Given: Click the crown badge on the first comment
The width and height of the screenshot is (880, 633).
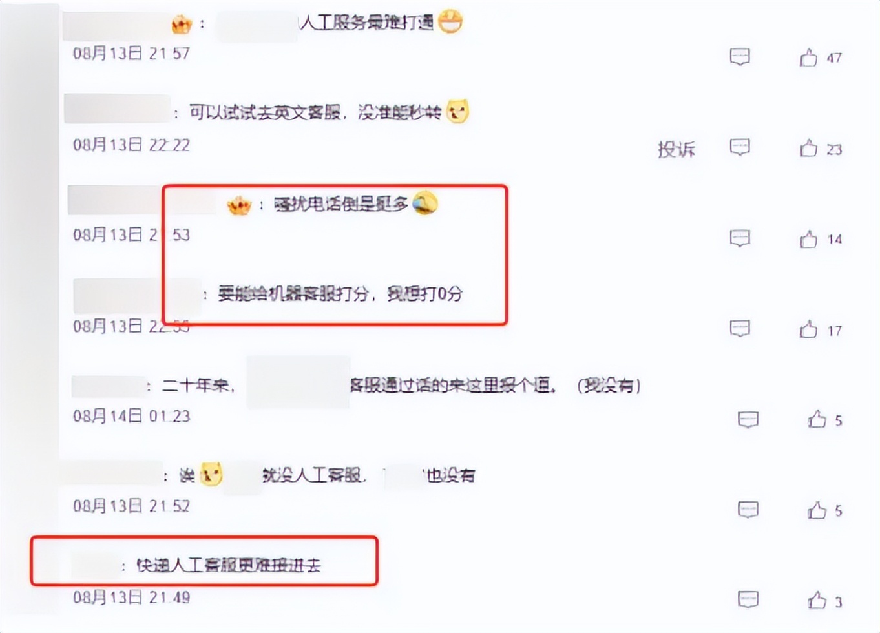Looking at the screenshot, I should [x=182, y=25].
